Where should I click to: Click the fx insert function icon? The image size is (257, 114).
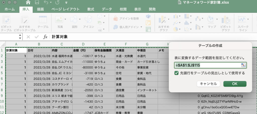[45, 37]
